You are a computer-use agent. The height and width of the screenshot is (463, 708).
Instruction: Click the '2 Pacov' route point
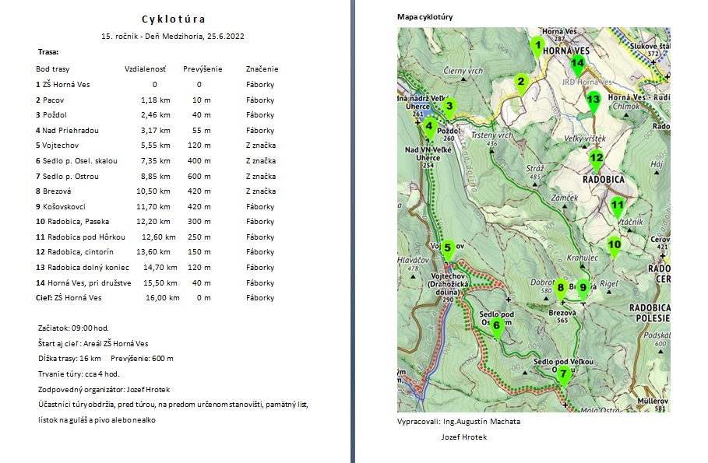click(50, 100)
